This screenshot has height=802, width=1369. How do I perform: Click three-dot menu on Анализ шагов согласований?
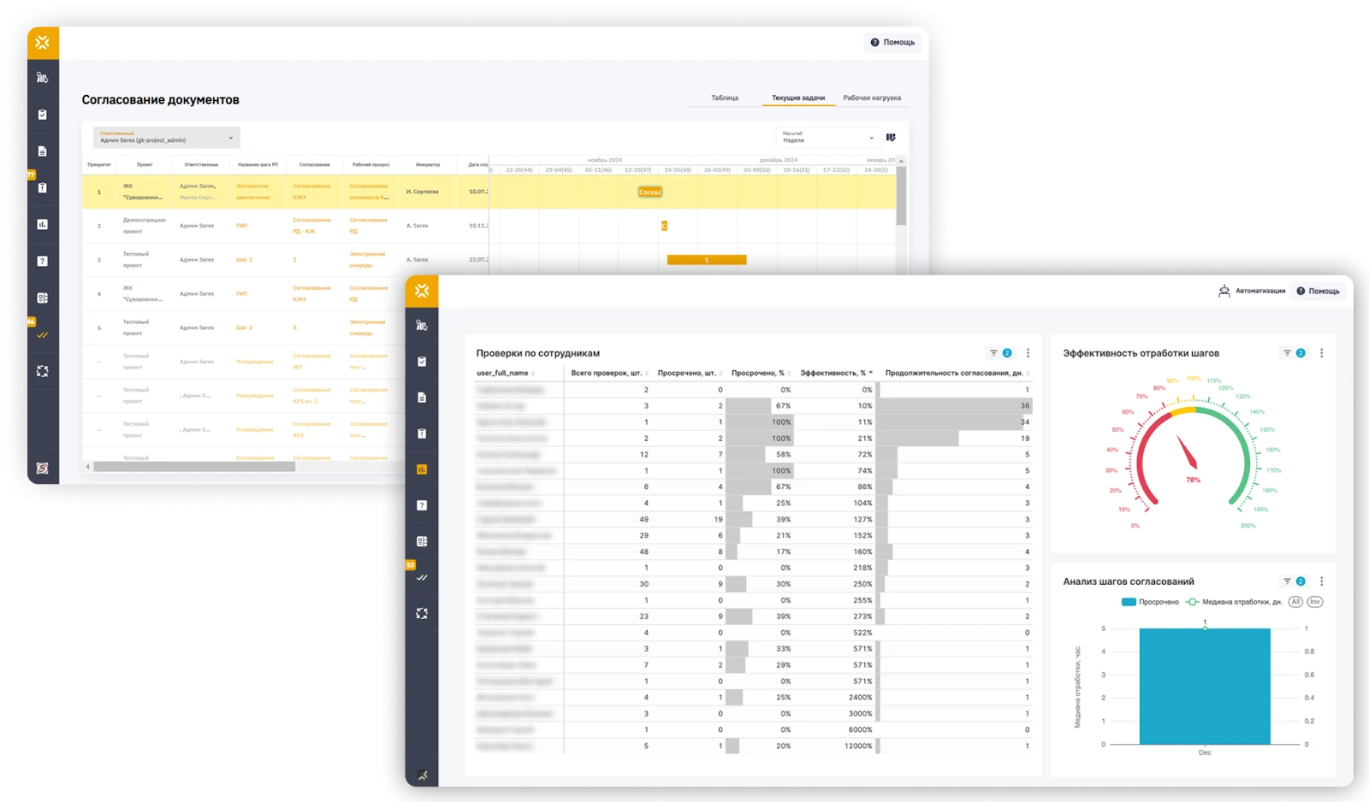coord(1321,581)
